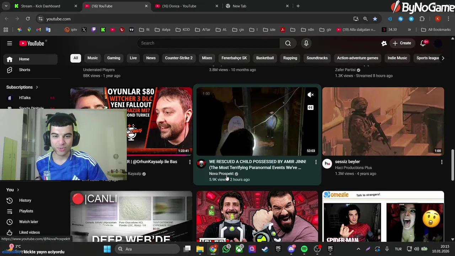Unmute the Nova Prospekt video preview
Viewport: 455px width, 256px height.
click(310, 95)
